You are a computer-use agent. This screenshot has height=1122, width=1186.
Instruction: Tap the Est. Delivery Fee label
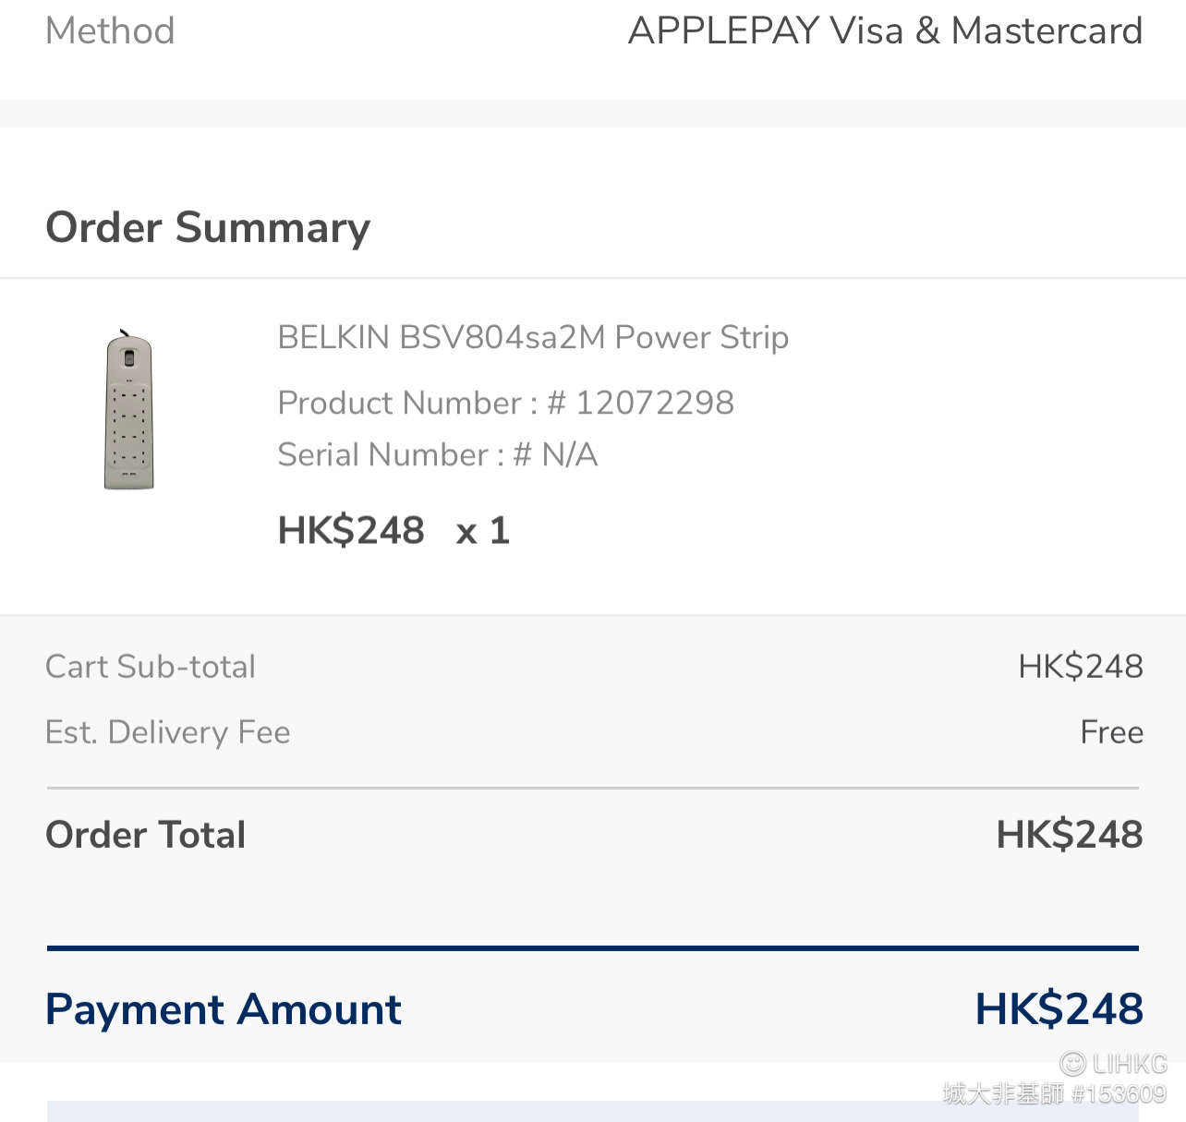tap(168, 732)
